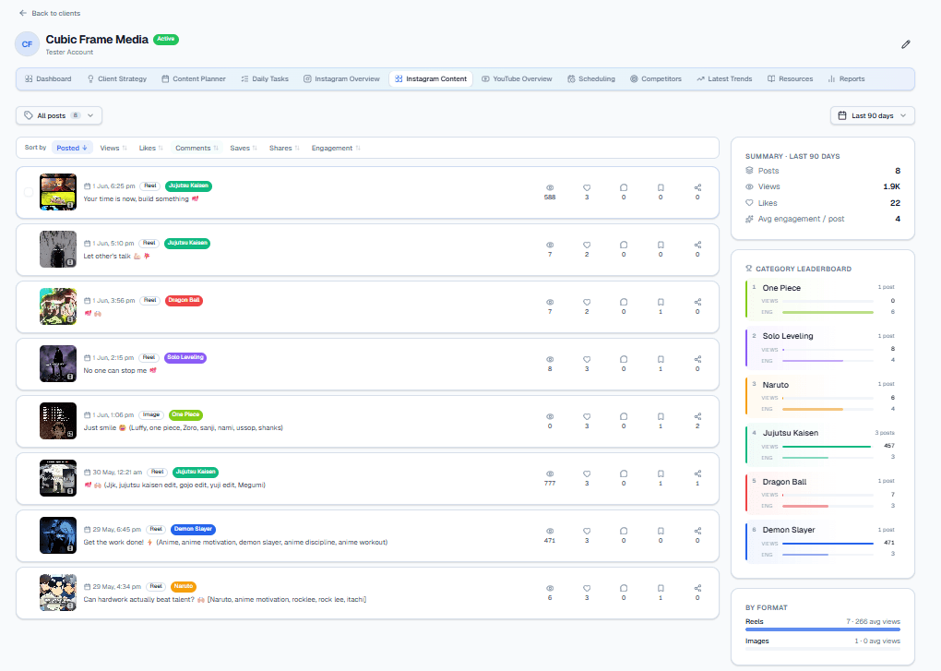Click the bookmark icon on 'No one can stop me' post
Viewport: 941px width, 671px height.
(x=661, y=359)
